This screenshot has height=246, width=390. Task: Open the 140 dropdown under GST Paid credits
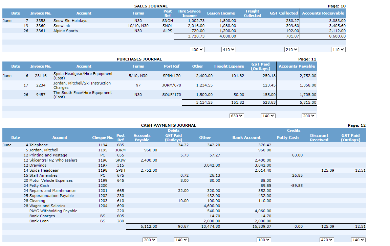[x=358, y=240]
